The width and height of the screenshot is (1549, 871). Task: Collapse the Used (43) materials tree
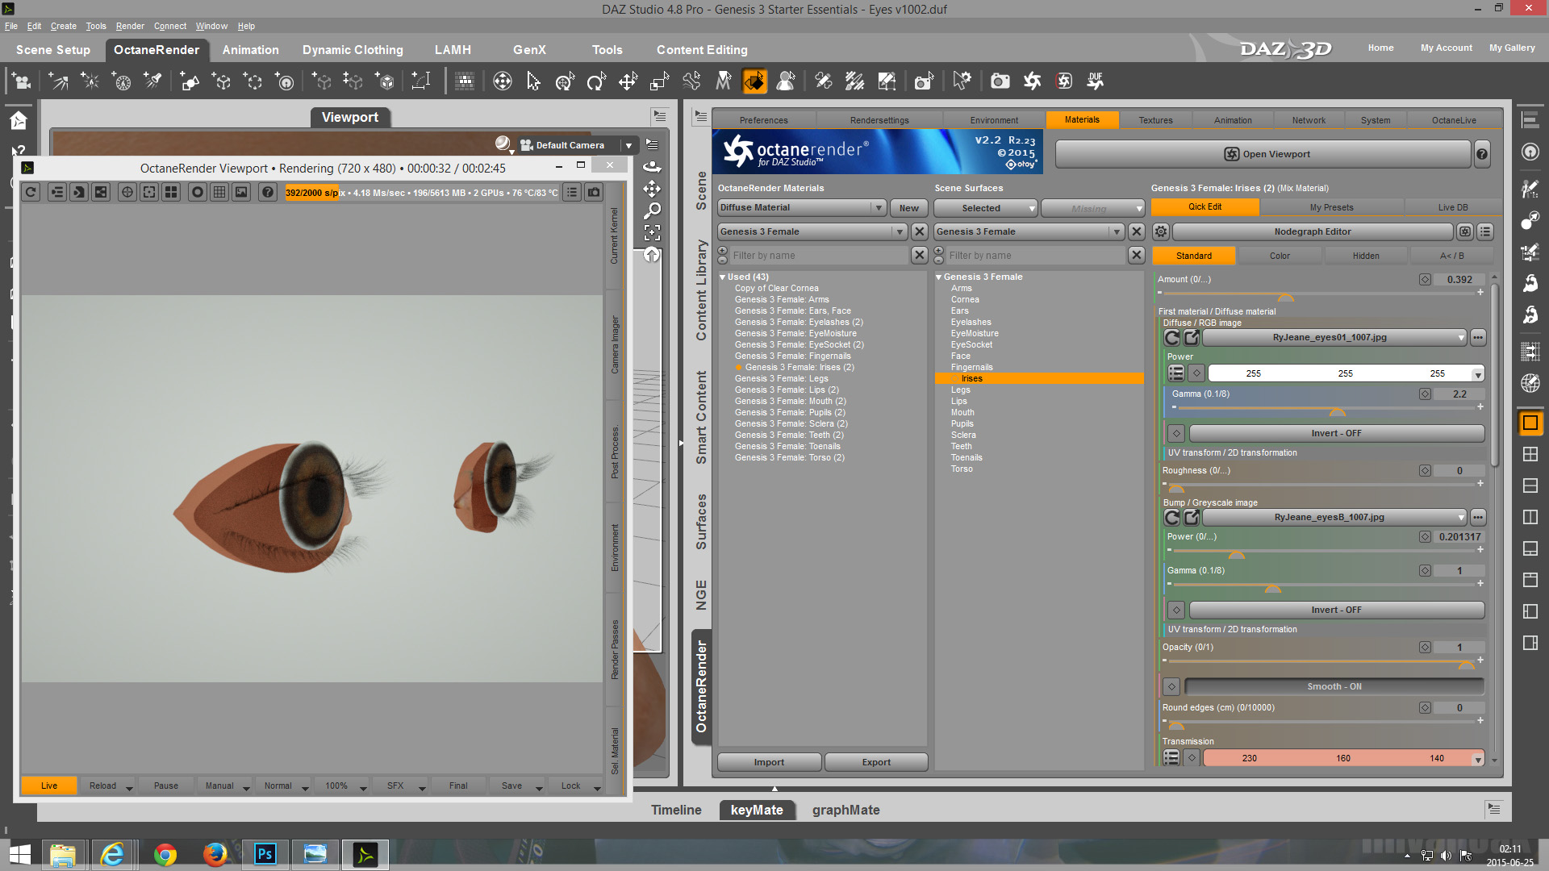723,277
